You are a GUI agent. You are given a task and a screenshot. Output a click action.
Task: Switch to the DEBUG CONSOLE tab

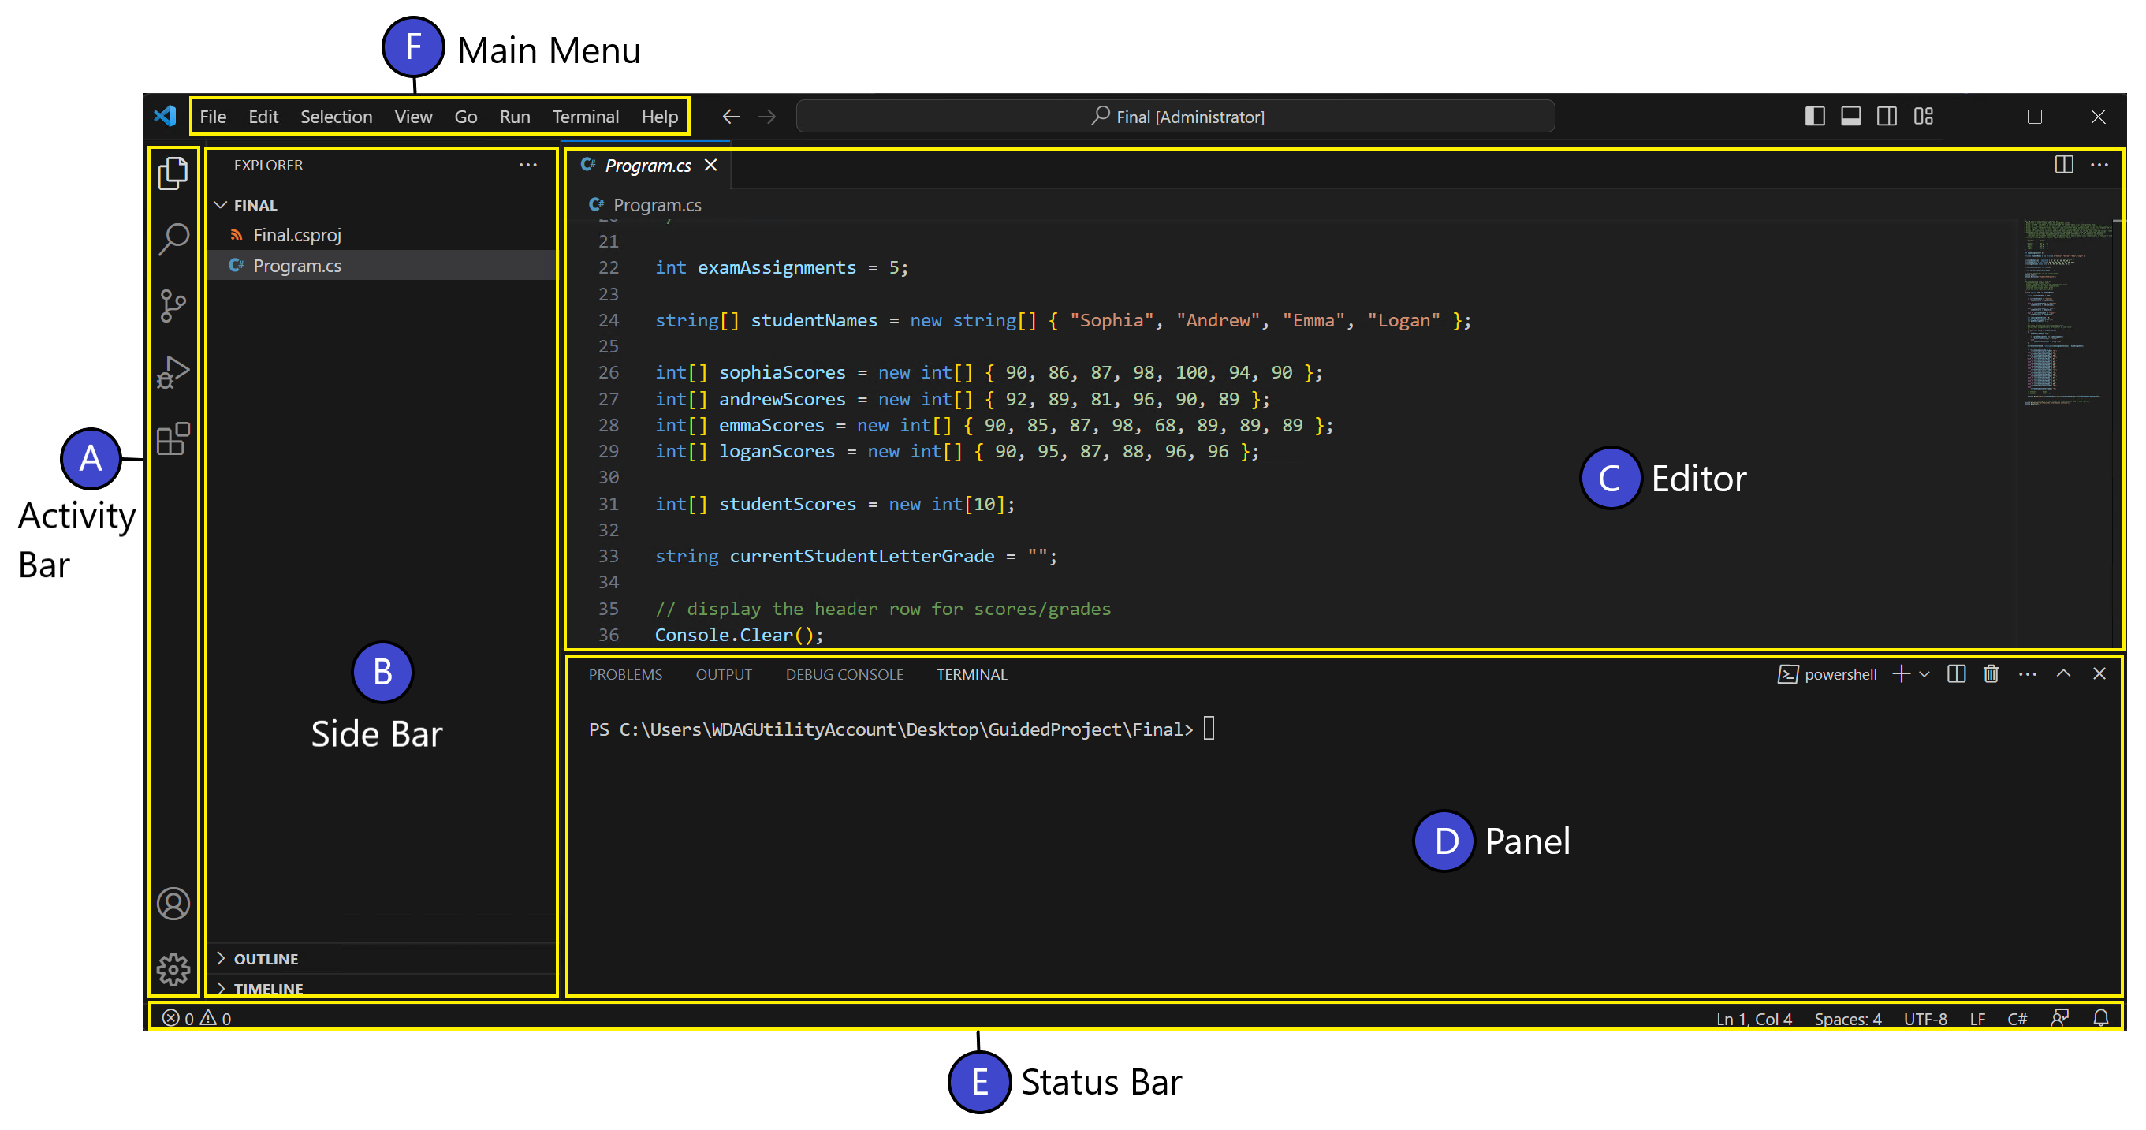tap(844, 674)
